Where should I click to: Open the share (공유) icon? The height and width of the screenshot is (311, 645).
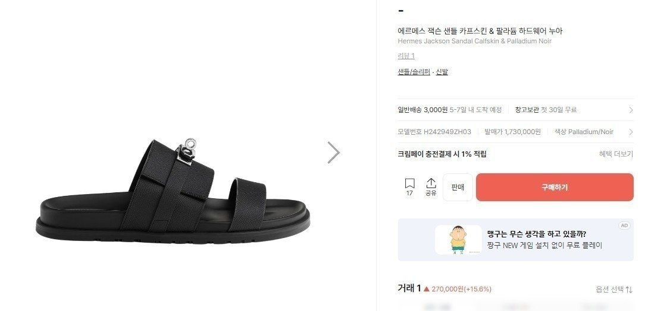[x=431, y=187]
